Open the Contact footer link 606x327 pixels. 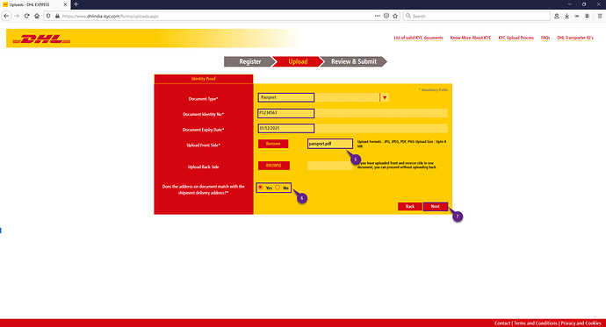click(502, 323)
